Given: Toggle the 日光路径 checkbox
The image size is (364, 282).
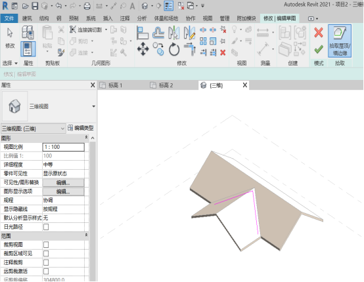Looking at the screenshot, I should click(x=46, y=227).
